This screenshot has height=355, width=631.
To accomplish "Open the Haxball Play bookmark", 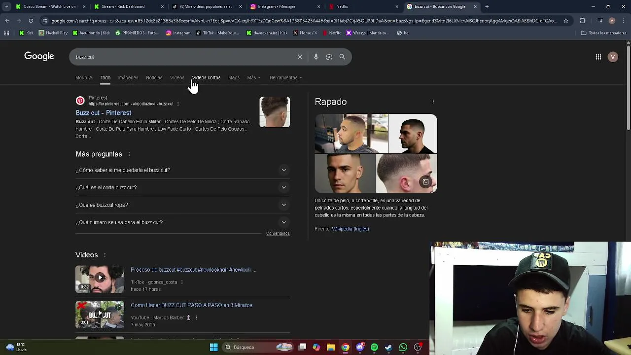I will (x=53, y=33).
